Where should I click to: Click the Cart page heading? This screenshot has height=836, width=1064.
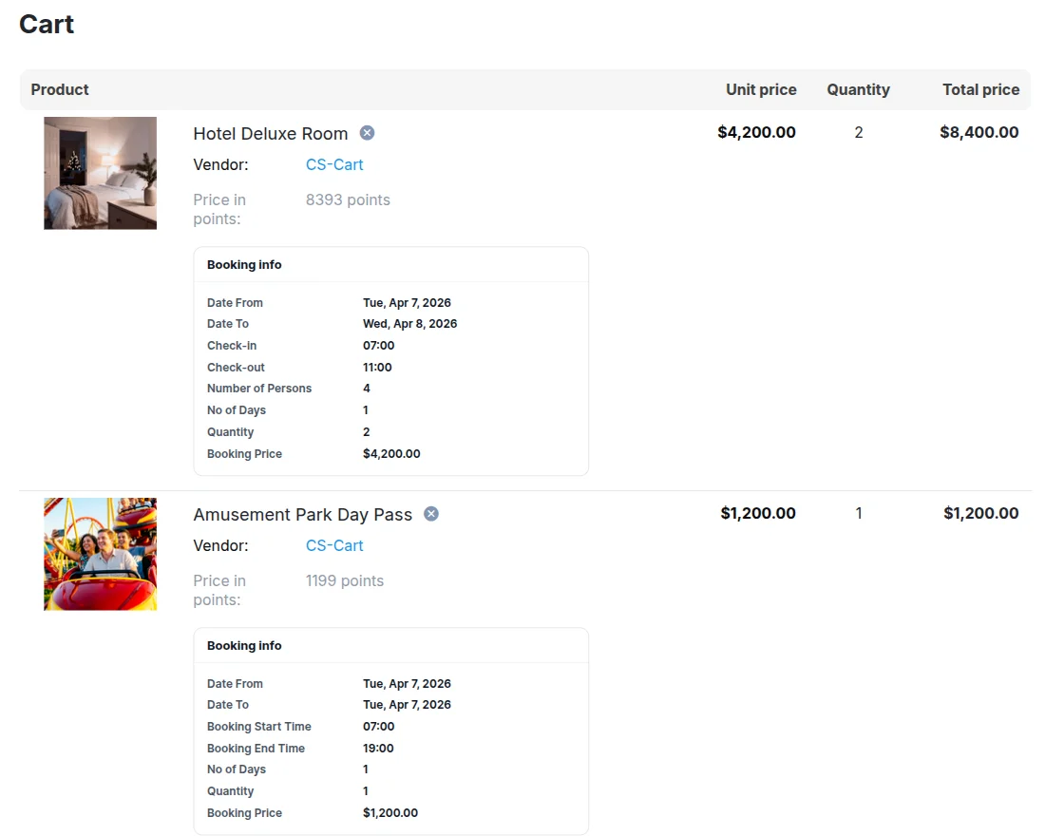click(46, 25)
